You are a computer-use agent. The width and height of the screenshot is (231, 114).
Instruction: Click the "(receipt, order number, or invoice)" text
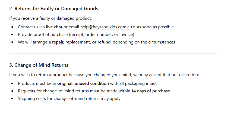pos(102,35)
